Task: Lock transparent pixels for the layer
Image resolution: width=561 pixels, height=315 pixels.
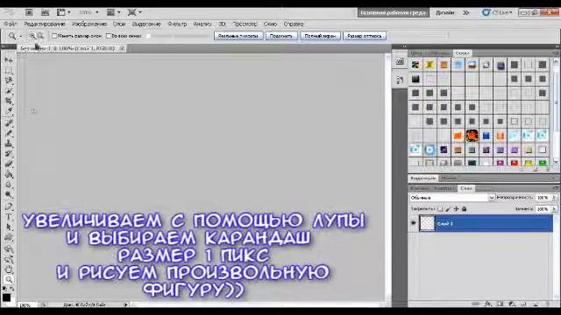Action: (x=440, y=209)
